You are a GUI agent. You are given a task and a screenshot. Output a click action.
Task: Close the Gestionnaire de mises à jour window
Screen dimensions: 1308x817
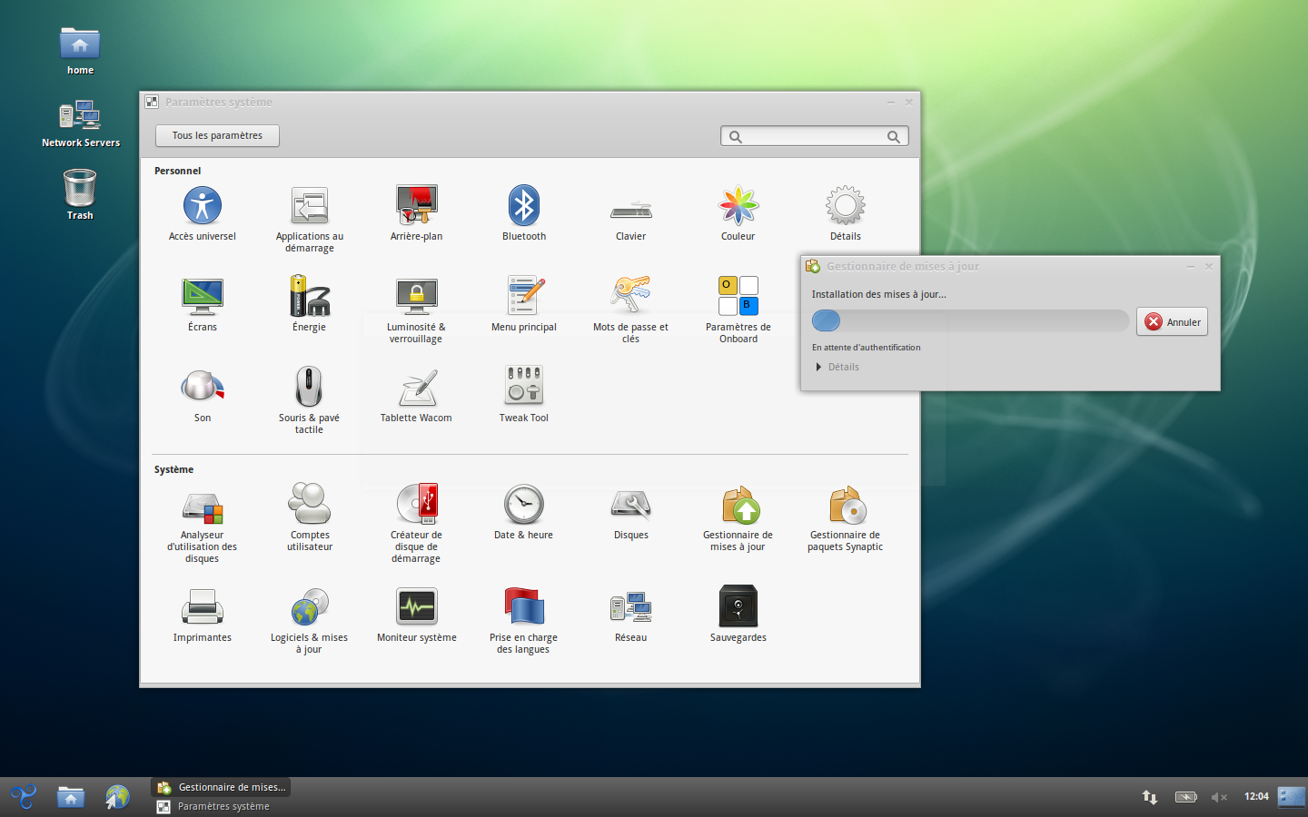(x=1209, y=266)
